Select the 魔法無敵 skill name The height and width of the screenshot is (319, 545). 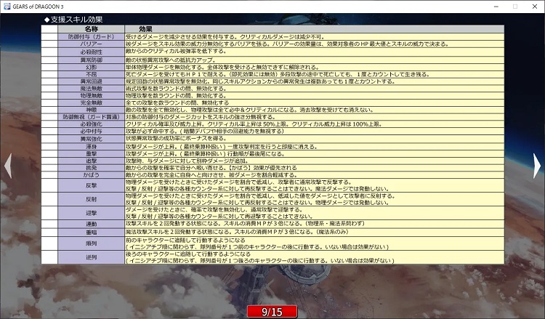click(x=91, y=89)
